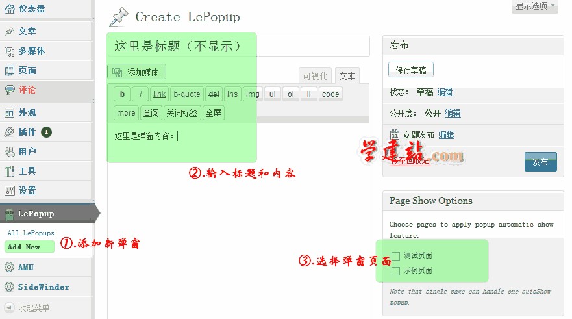This screenshot has height=319, width=572.
Task: Edit the 公开度 visibility link
Action: (x=453, y=114)
